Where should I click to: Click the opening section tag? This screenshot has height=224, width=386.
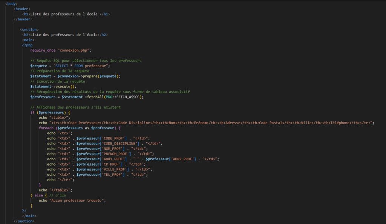pos(29,29)
